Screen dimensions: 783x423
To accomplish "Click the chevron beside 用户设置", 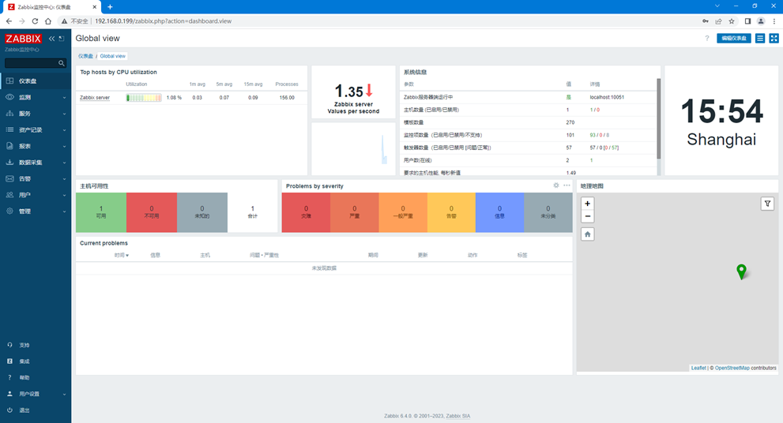I will point(65,394).
